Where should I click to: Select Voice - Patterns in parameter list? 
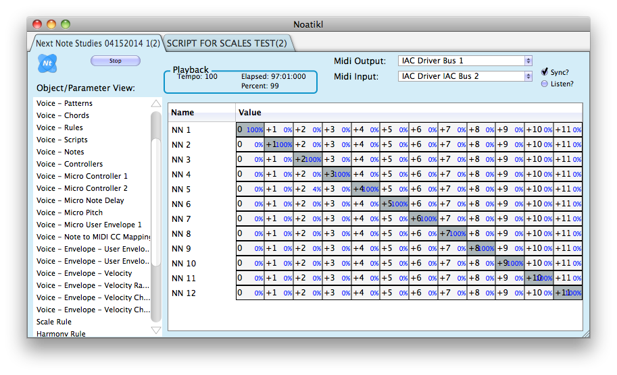(64, 103)
